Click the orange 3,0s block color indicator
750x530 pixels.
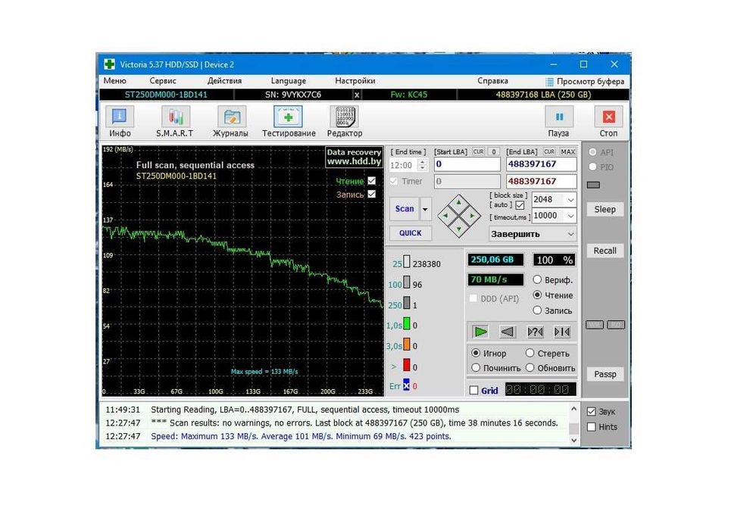coord(407,344)
